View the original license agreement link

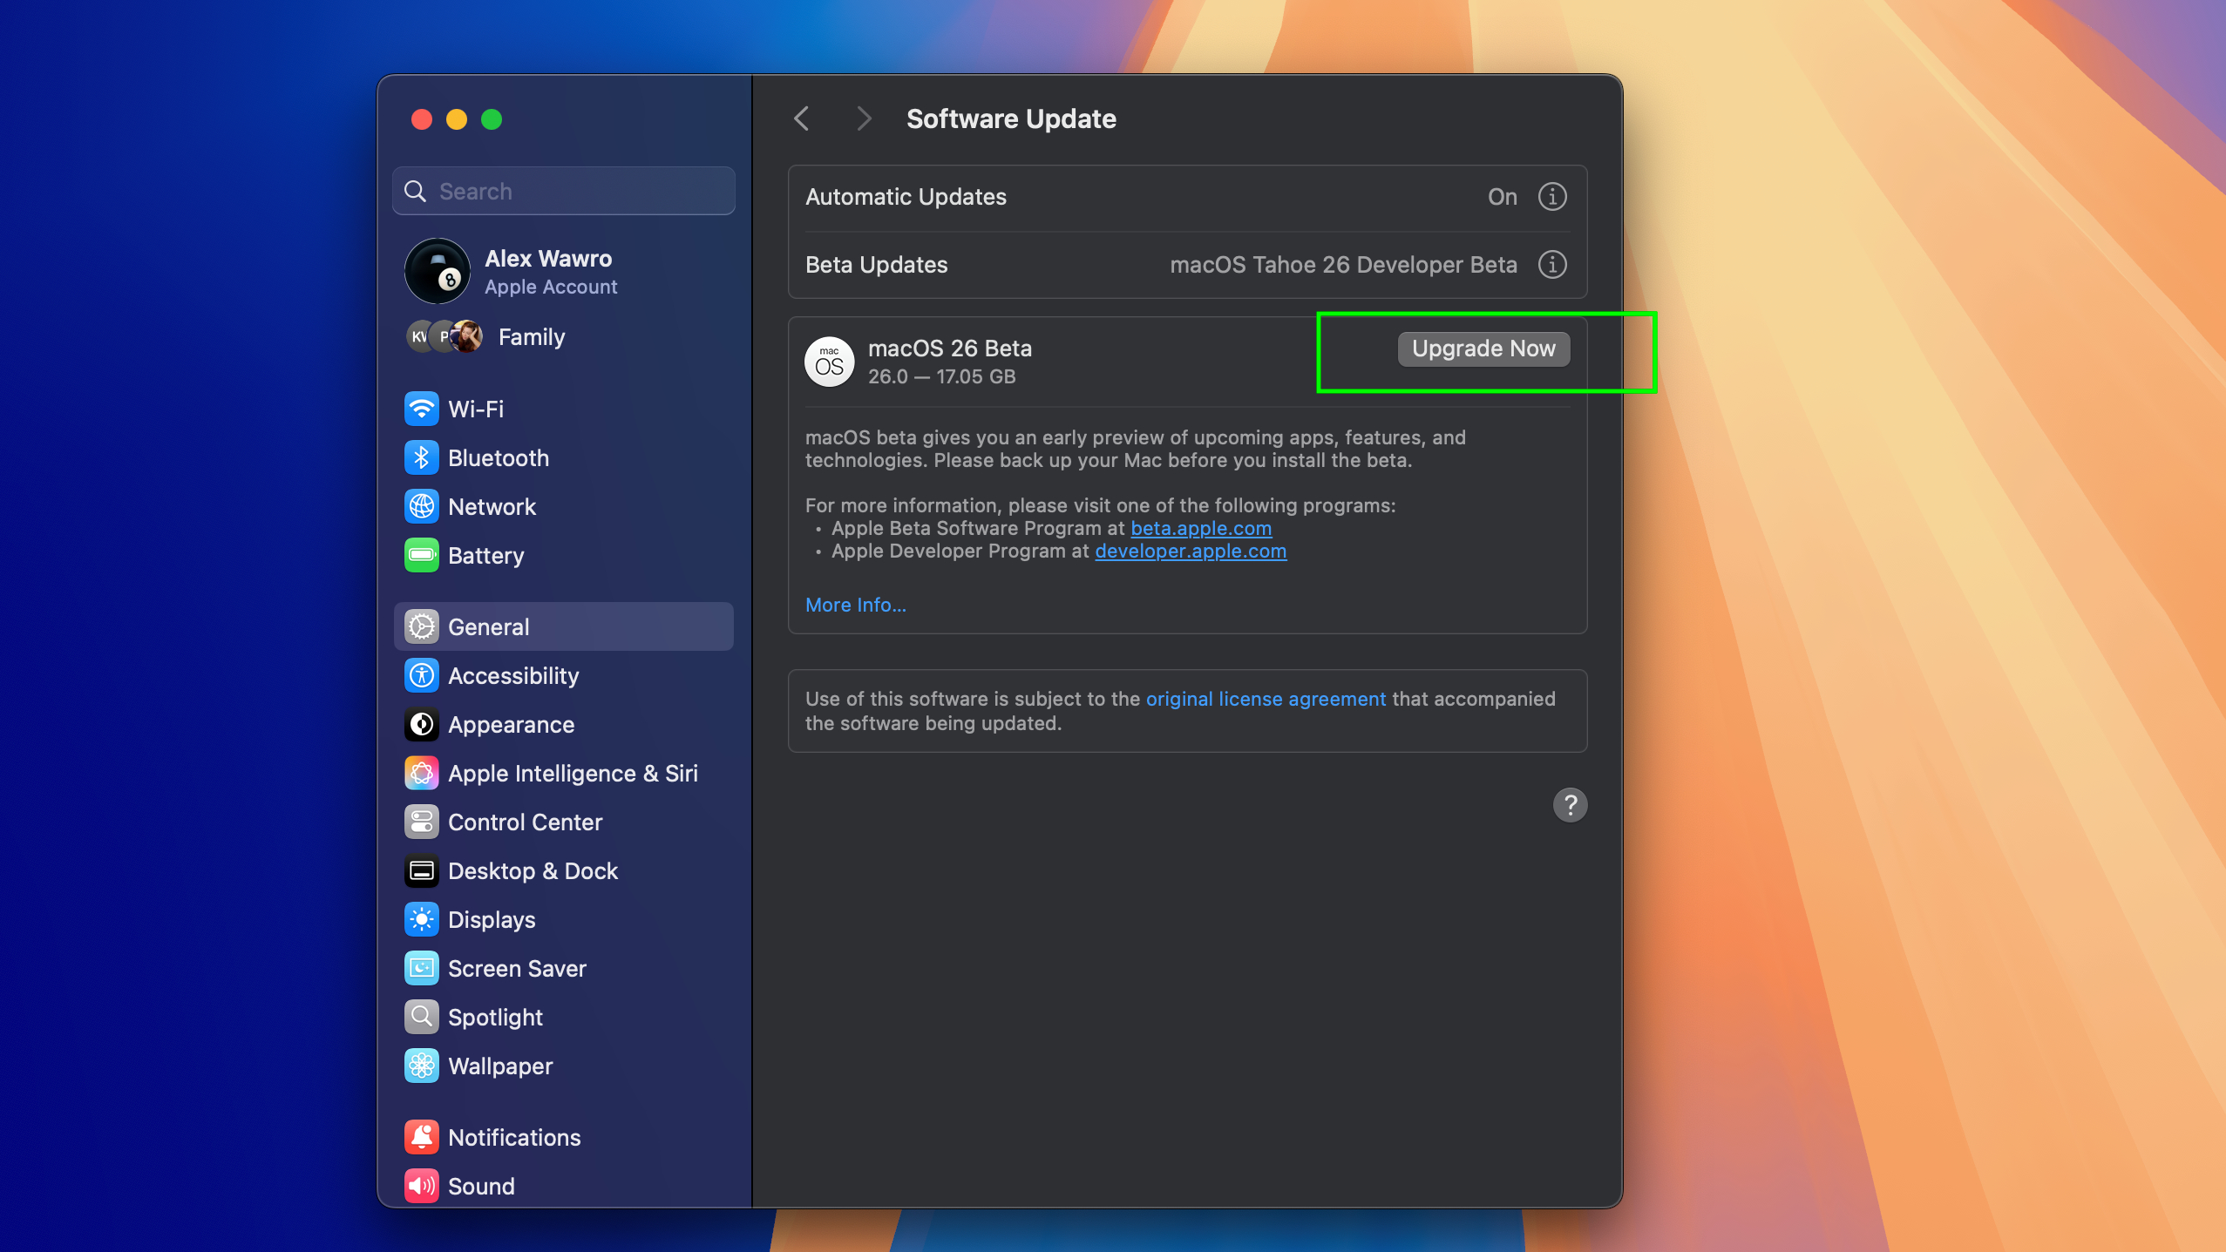point(1265,698)
